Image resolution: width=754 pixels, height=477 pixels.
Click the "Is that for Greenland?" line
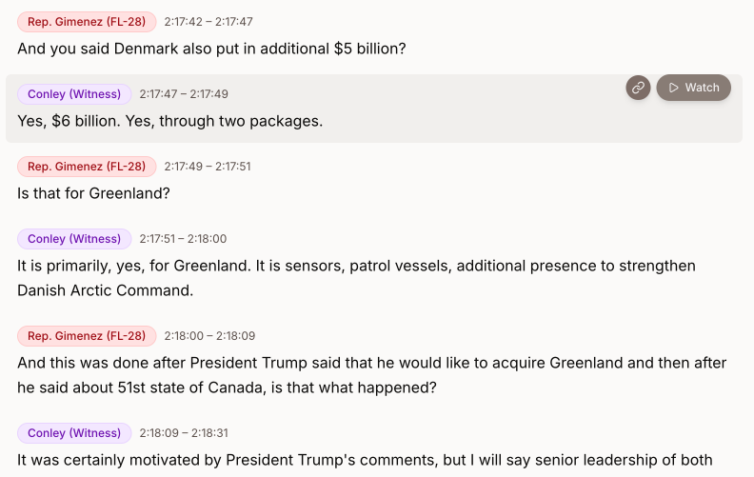click(x=93, y=193)
